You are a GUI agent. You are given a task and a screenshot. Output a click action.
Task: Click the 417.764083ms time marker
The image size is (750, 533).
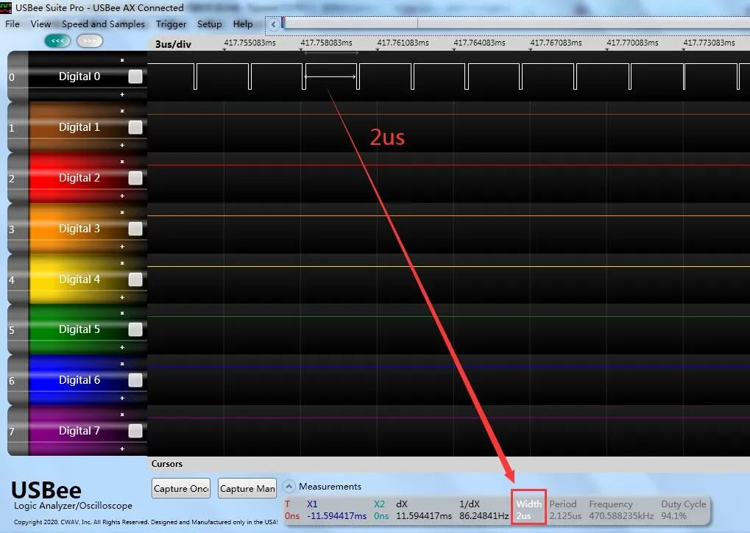tap(479, 43)
